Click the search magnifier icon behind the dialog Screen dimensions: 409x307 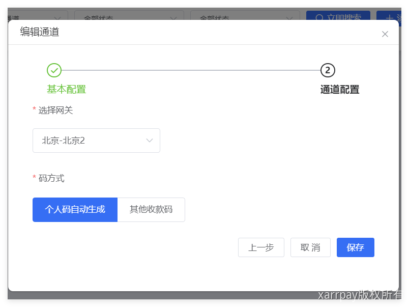[319, 18]
